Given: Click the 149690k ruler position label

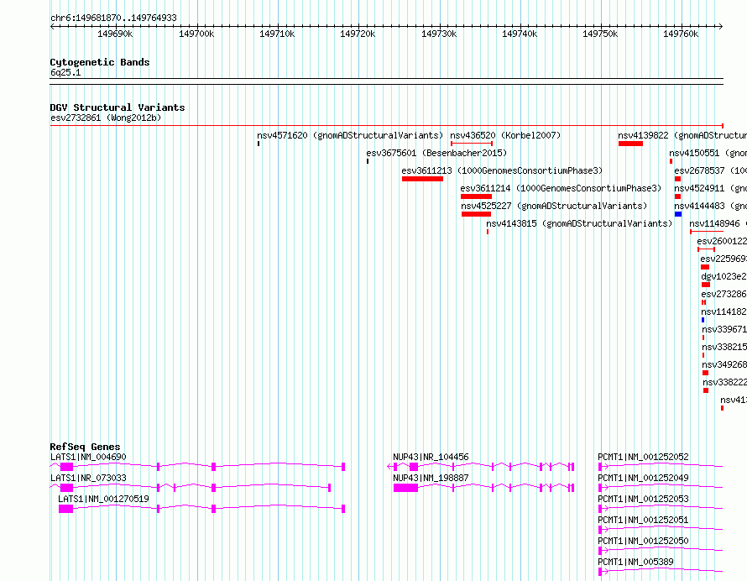Looking at the screenshot, I should (115, 34).
